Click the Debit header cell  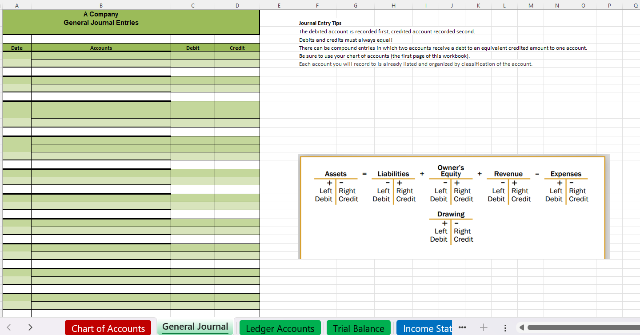(192, 48)
